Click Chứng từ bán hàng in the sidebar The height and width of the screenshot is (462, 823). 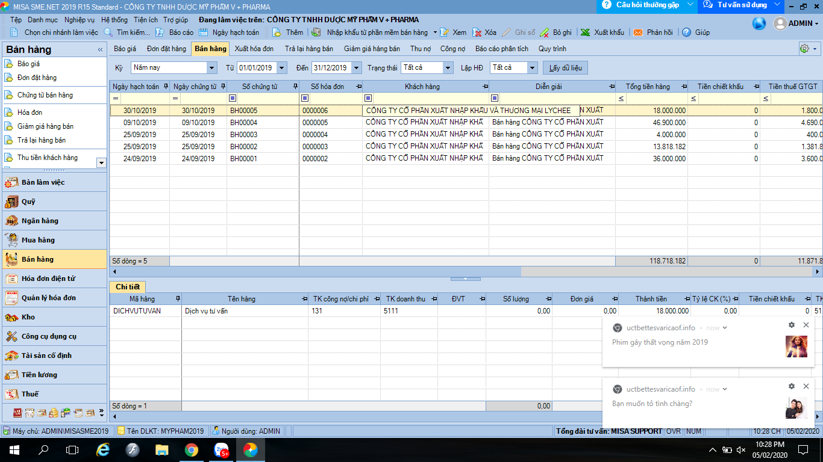pos(45,95)
